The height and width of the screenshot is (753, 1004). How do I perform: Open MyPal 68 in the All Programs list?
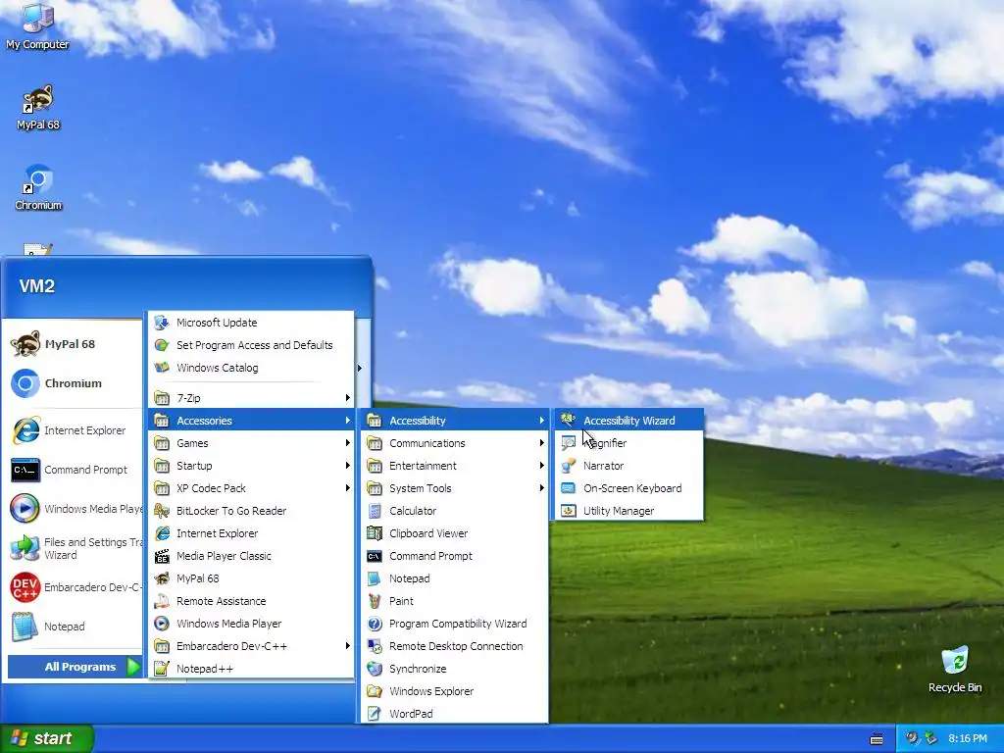251,578
